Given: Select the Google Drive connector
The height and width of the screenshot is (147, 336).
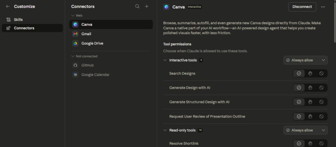Looking at the screenshot, I should click(92, 44).
